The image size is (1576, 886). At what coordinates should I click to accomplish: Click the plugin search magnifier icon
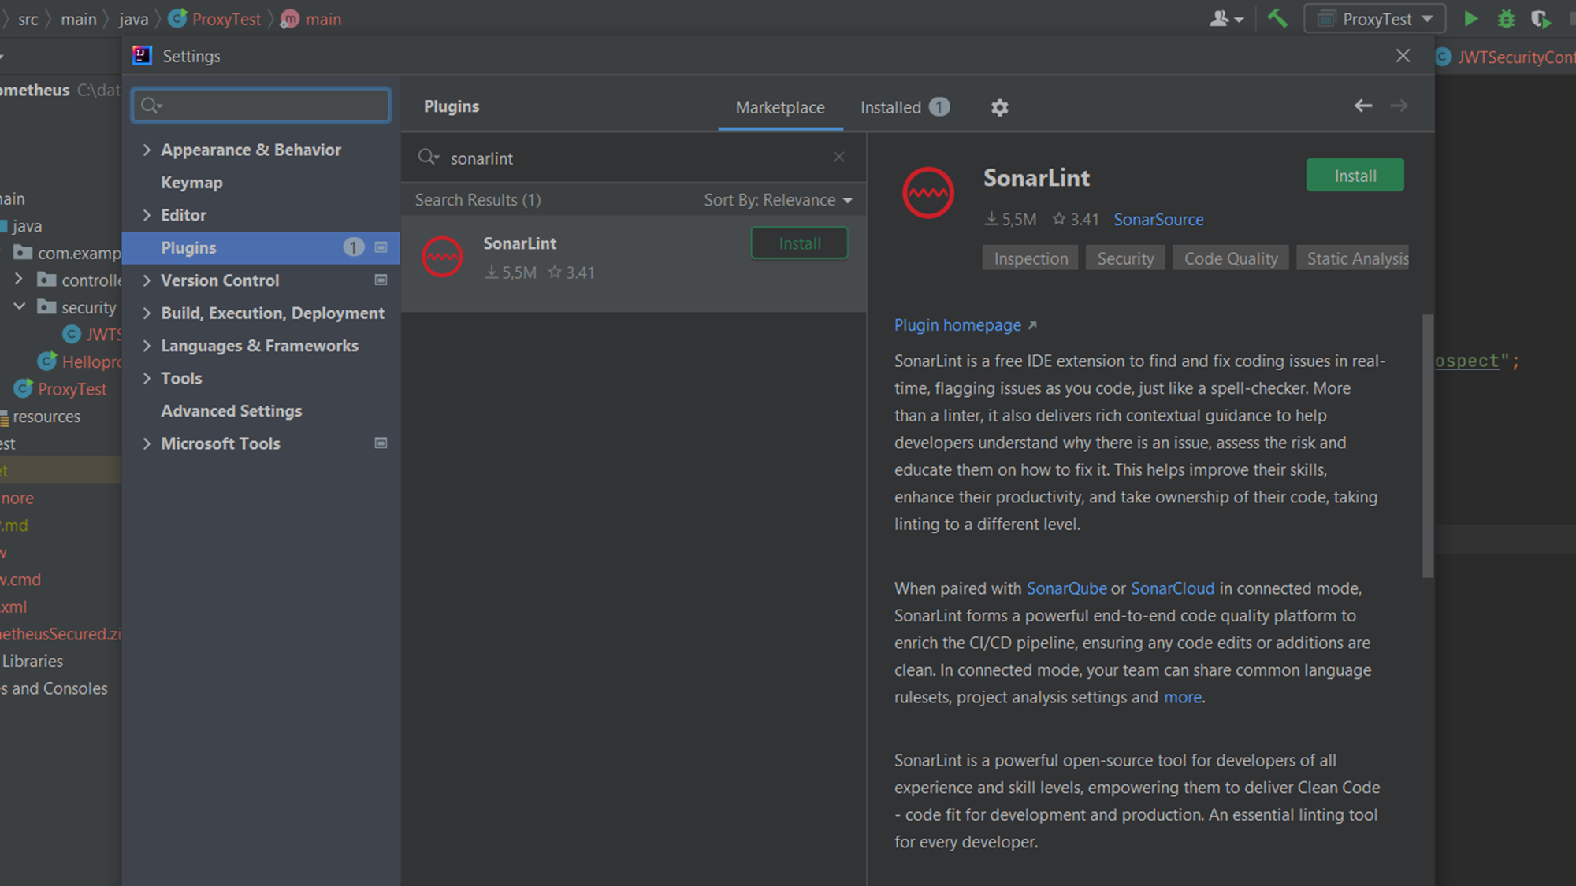428,158
